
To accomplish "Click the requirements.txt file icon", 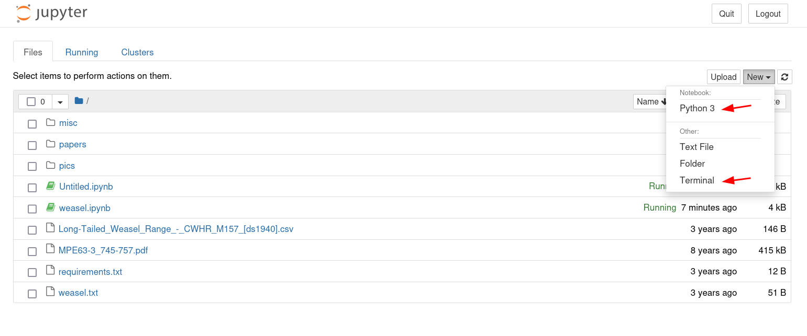I will click(50, 272).
